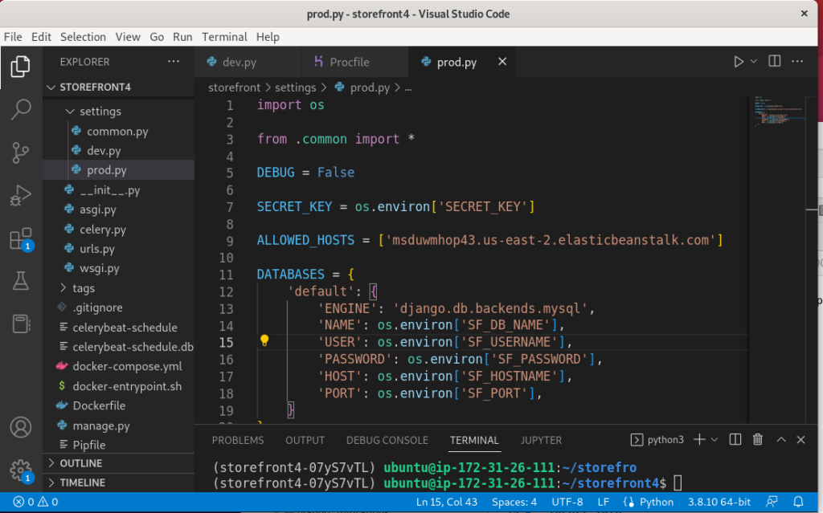The height and width of the screenshot is (513, 823).
Task: Expand the OUTLINE section
Action: pos(81,463)
